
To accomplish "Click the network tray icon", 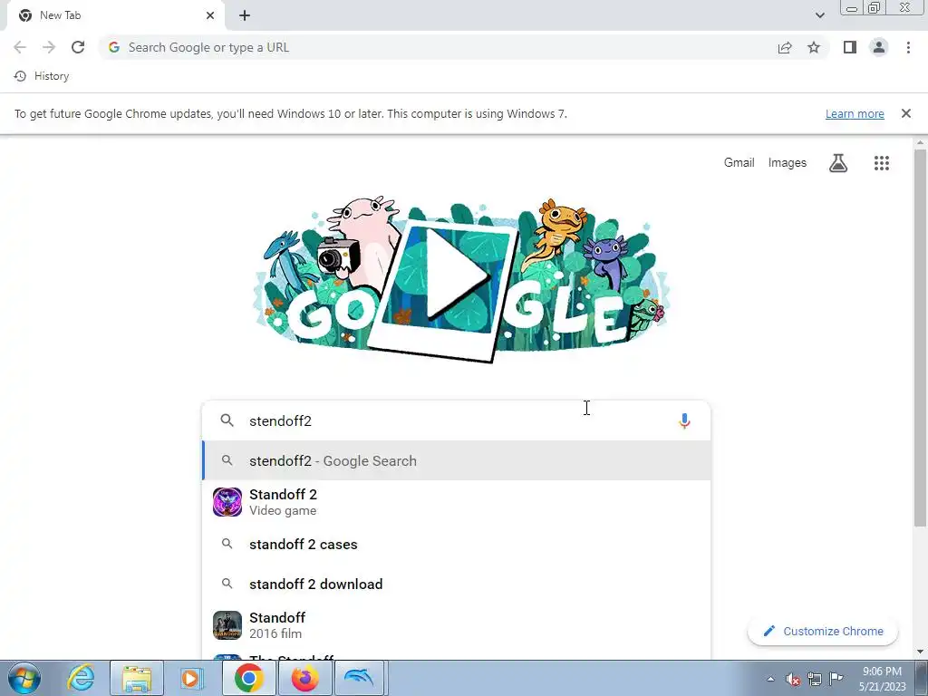I will [x=815, y=679].
